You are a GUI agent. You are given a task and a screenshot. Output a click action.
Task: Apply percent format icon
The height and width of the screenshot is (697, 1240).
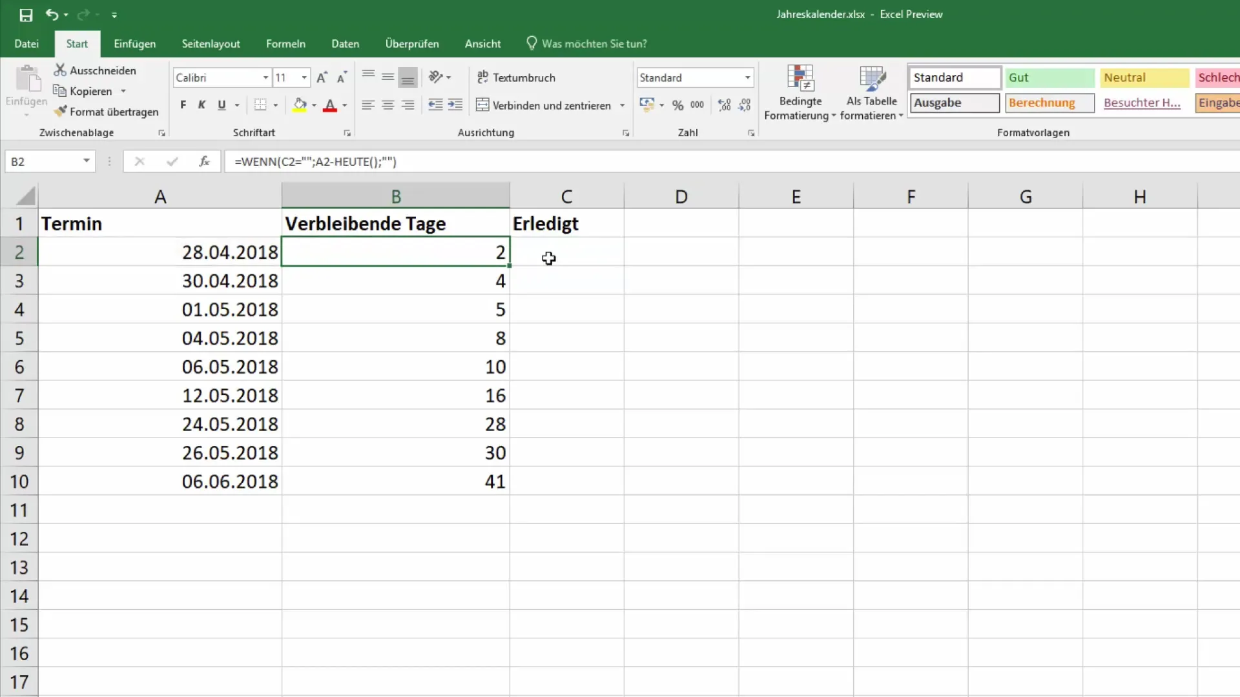(677, 105)
